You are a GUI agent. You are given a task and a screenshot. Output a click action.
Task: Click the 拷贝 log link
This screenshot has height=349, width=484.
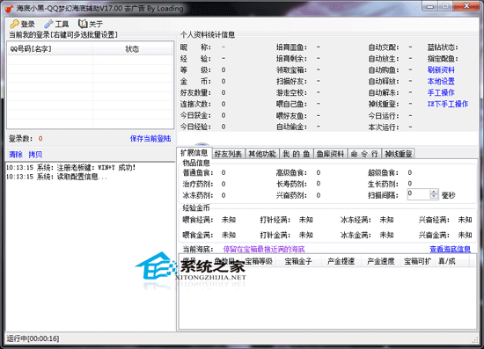(35, 155)
